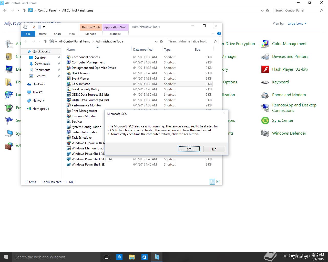Switch to Details view layout button
This screenshot has width=328, height=262.
click(212, 182)
